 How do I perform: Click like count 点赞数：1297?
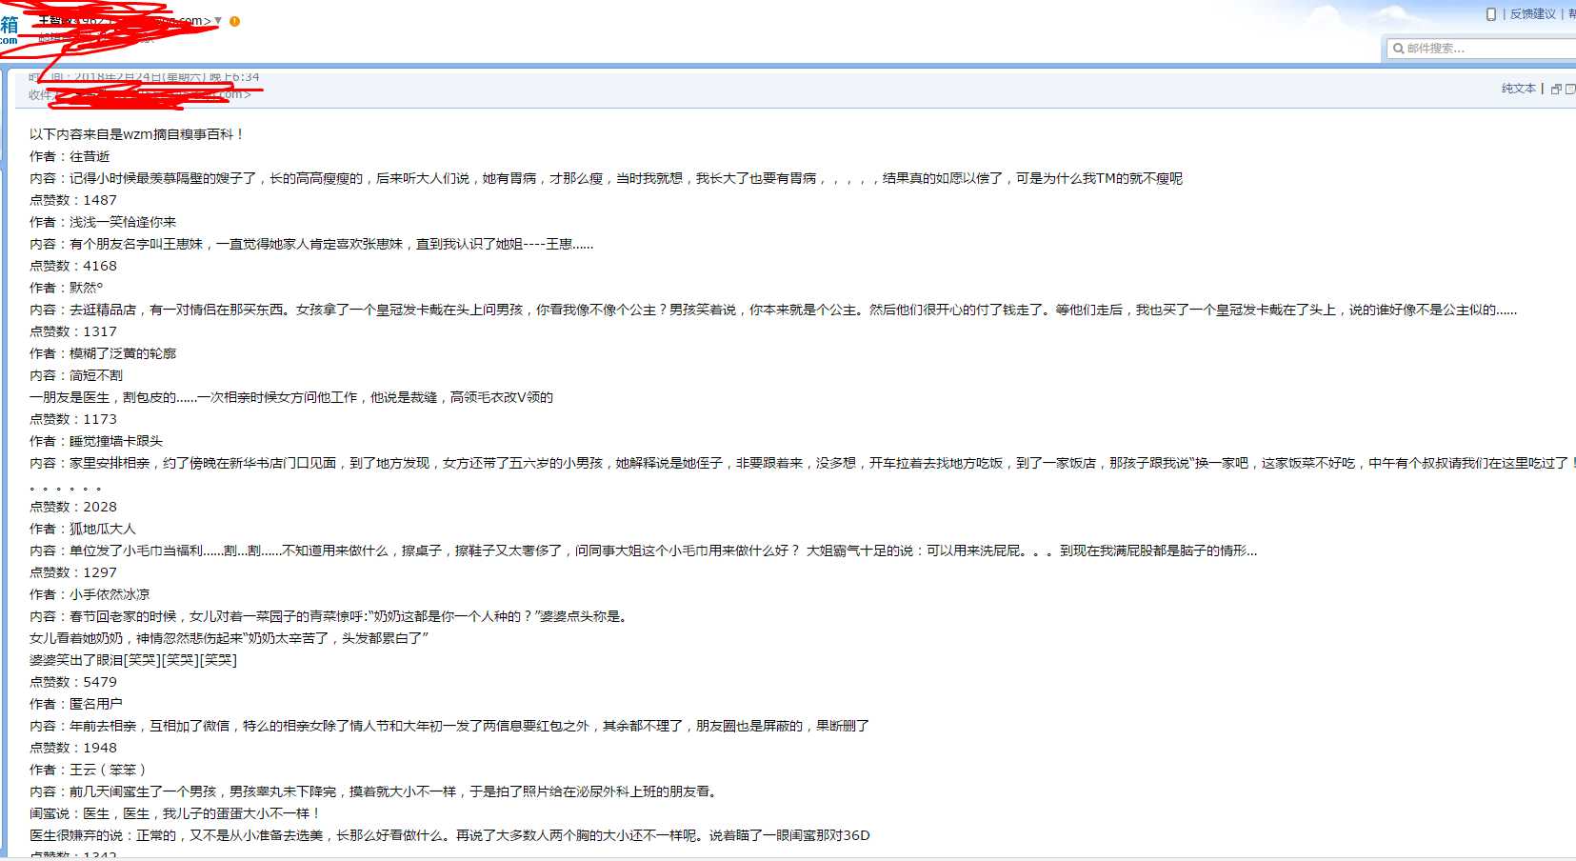tap(73, 572)
